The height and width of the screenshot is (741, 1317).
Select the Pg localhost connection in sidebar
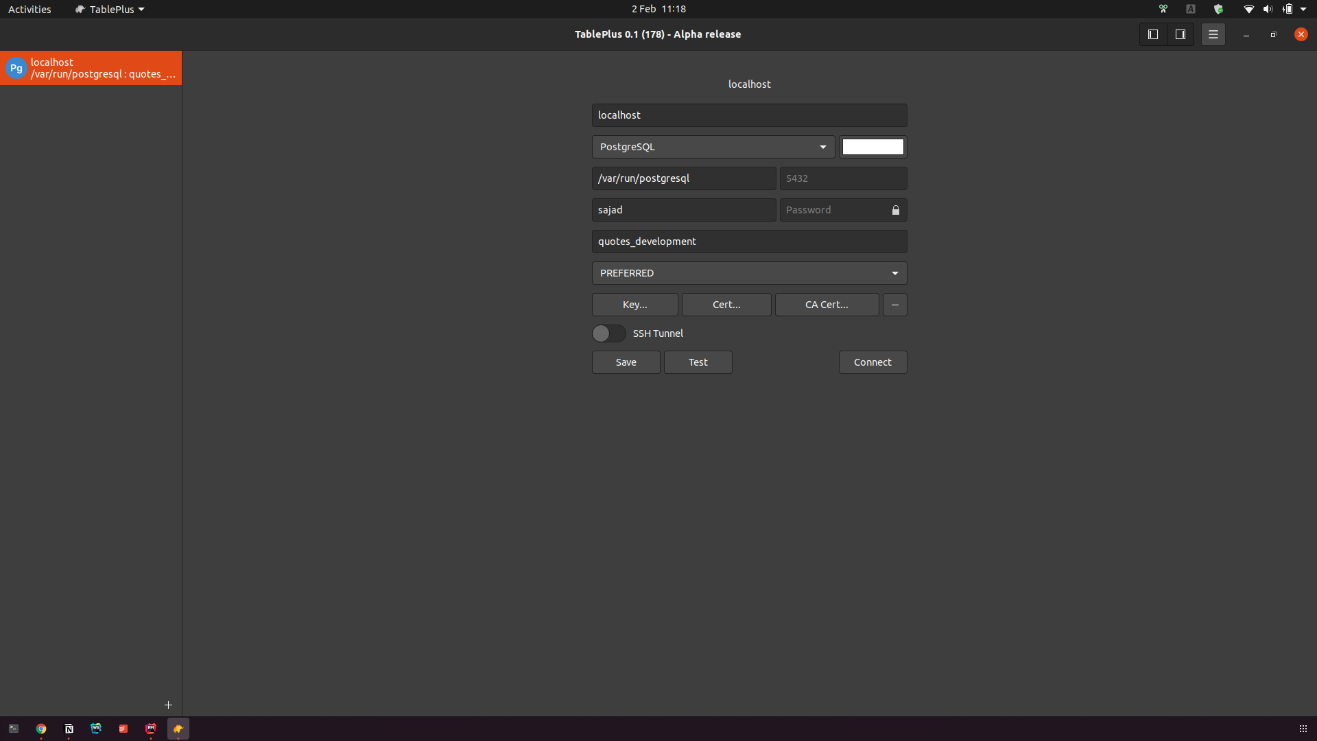point(91,67)
